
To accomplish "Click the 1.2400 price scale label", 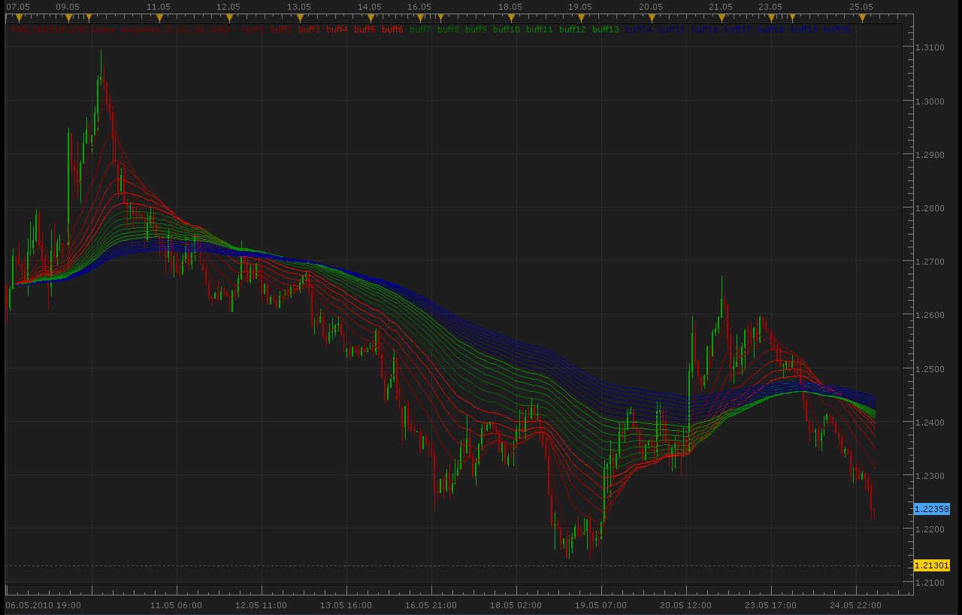I will [x=930, y=422].
